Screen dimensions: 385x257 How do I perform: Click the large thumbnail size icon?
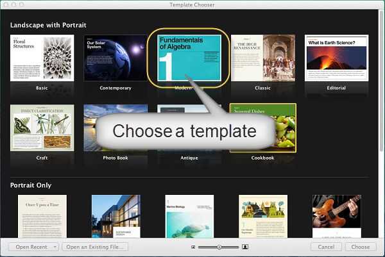point(245,247)
